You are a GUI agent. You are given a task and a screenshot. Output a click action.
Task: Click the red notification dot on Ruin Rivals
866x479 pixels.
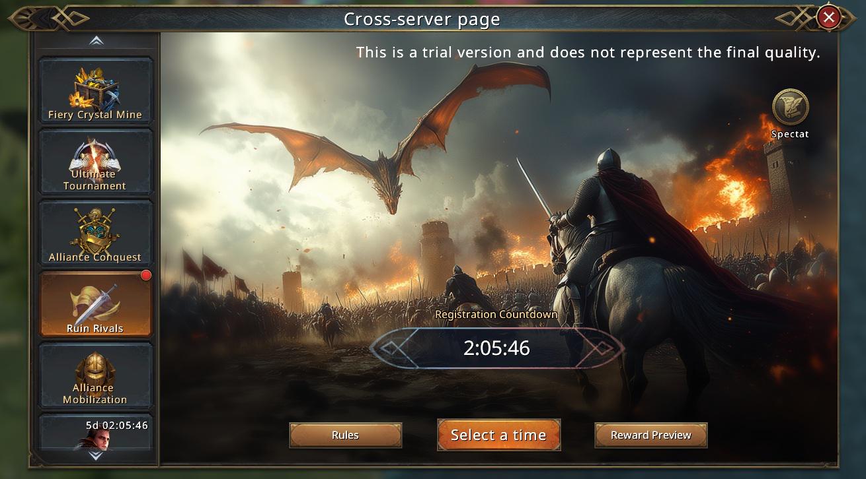click(x=146, y=275)
